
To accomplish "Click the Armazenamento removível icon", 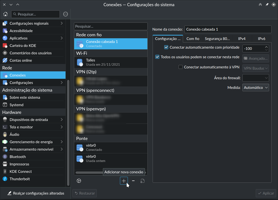I will pyautogui.click(x=5, y=149).
